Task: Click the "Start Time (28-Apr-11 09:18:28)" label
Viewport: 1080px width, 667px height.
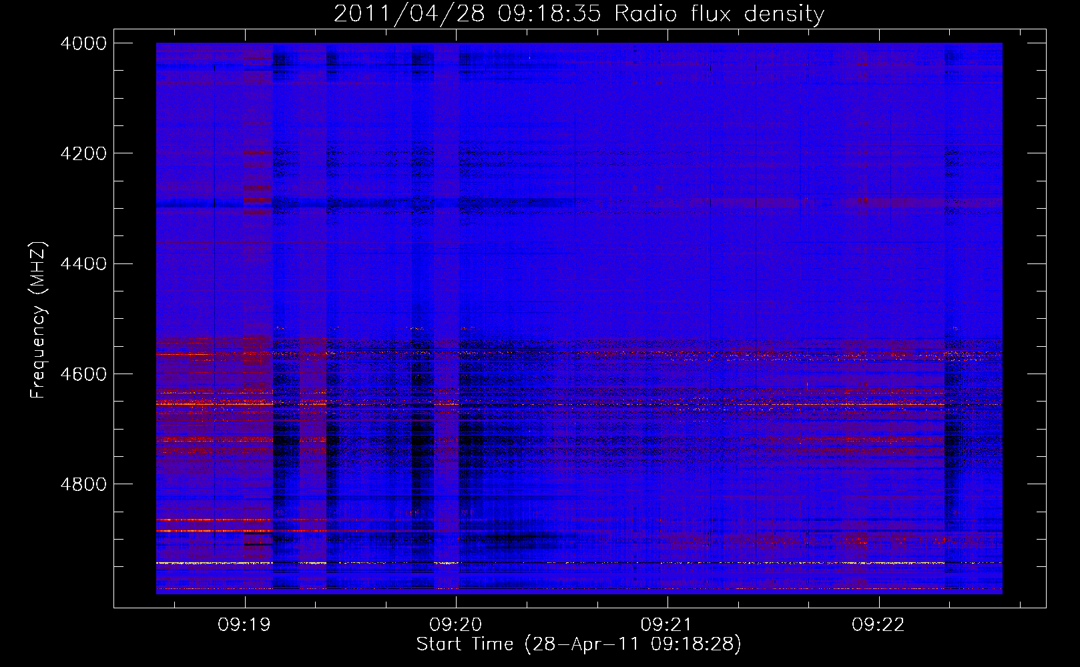Action: [x=579, y=644]
